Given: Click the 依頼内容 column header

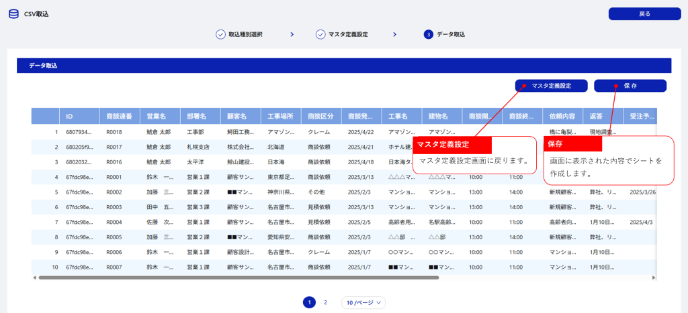Looking at the screenshot, I should 563,117.
